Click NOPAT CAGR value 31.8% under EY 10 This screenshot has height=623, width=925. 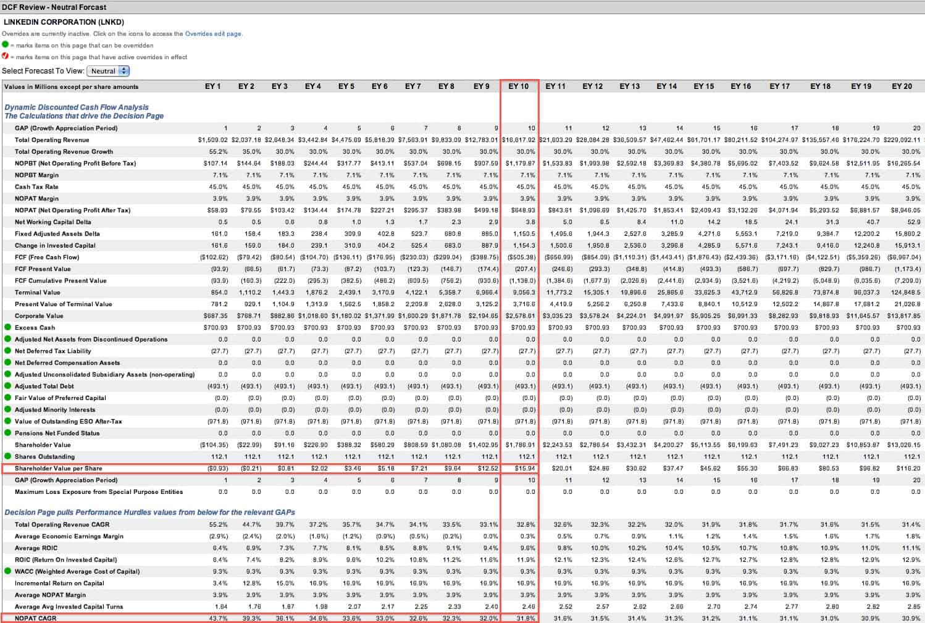pos(527,618)
